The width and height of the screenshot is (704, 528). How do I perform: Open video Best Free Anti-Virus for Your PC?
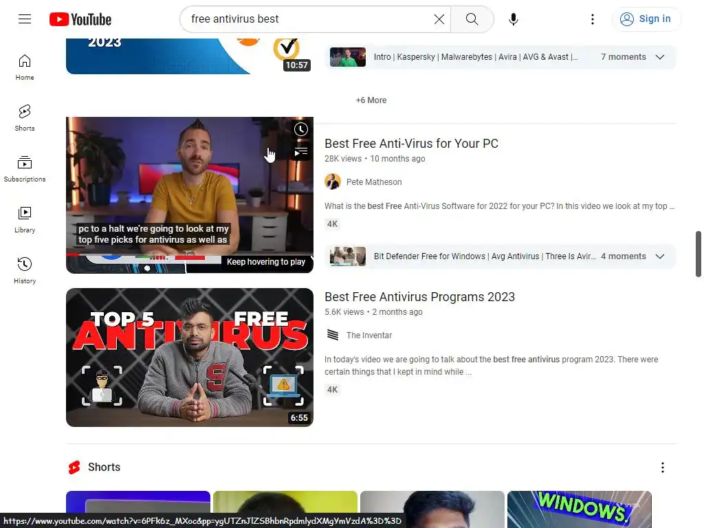pos(411,143)
